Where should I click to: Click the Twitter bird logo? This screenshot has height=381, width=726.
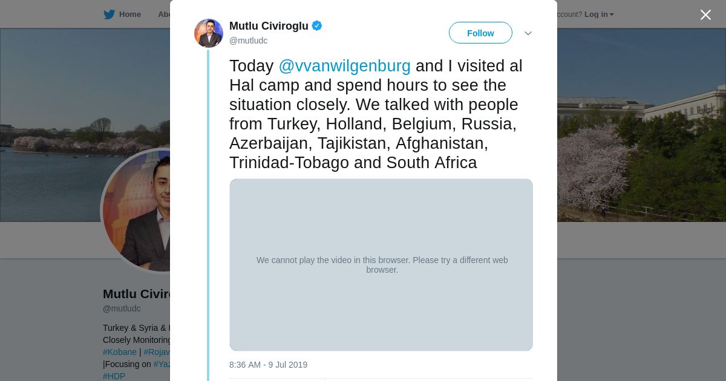[x=109, y=15]
